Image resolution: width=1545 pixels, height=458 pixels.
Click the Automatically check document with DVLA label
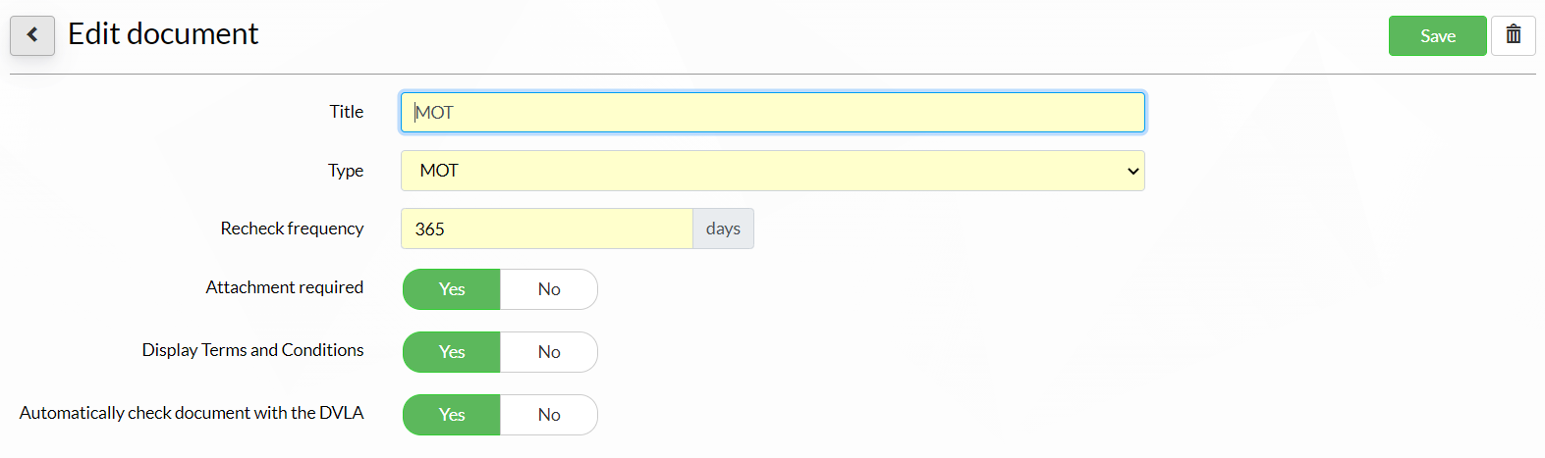point(192,413)
